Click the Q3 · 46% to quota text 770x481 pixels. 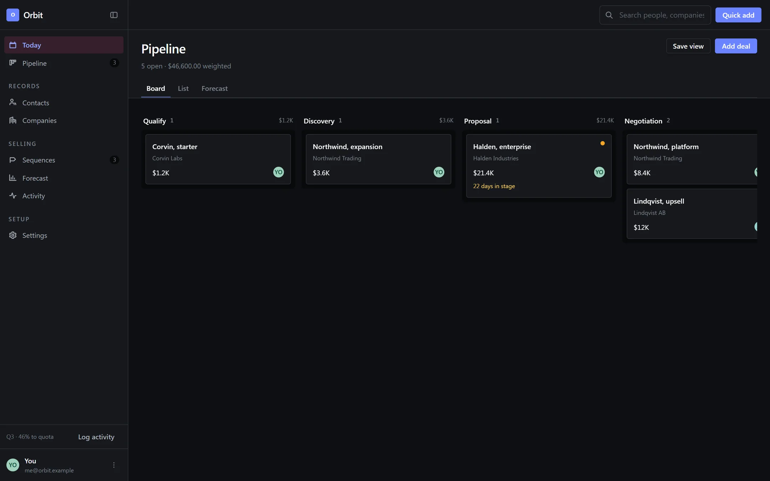click(30, 437)
